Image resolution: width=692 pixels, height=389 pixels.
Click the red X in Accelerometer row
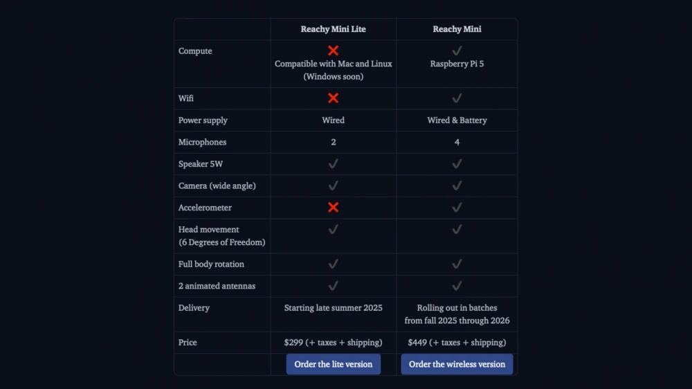(x=333, y=208)
